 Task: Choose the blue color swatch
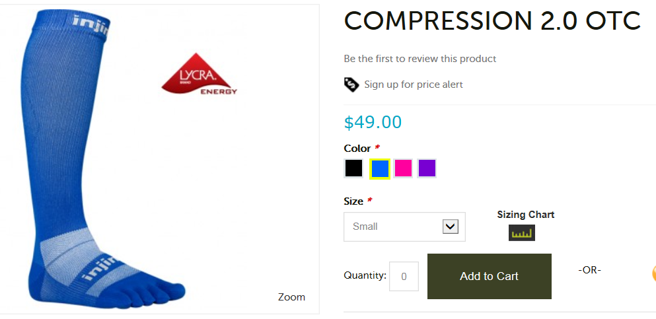point(380,168)
